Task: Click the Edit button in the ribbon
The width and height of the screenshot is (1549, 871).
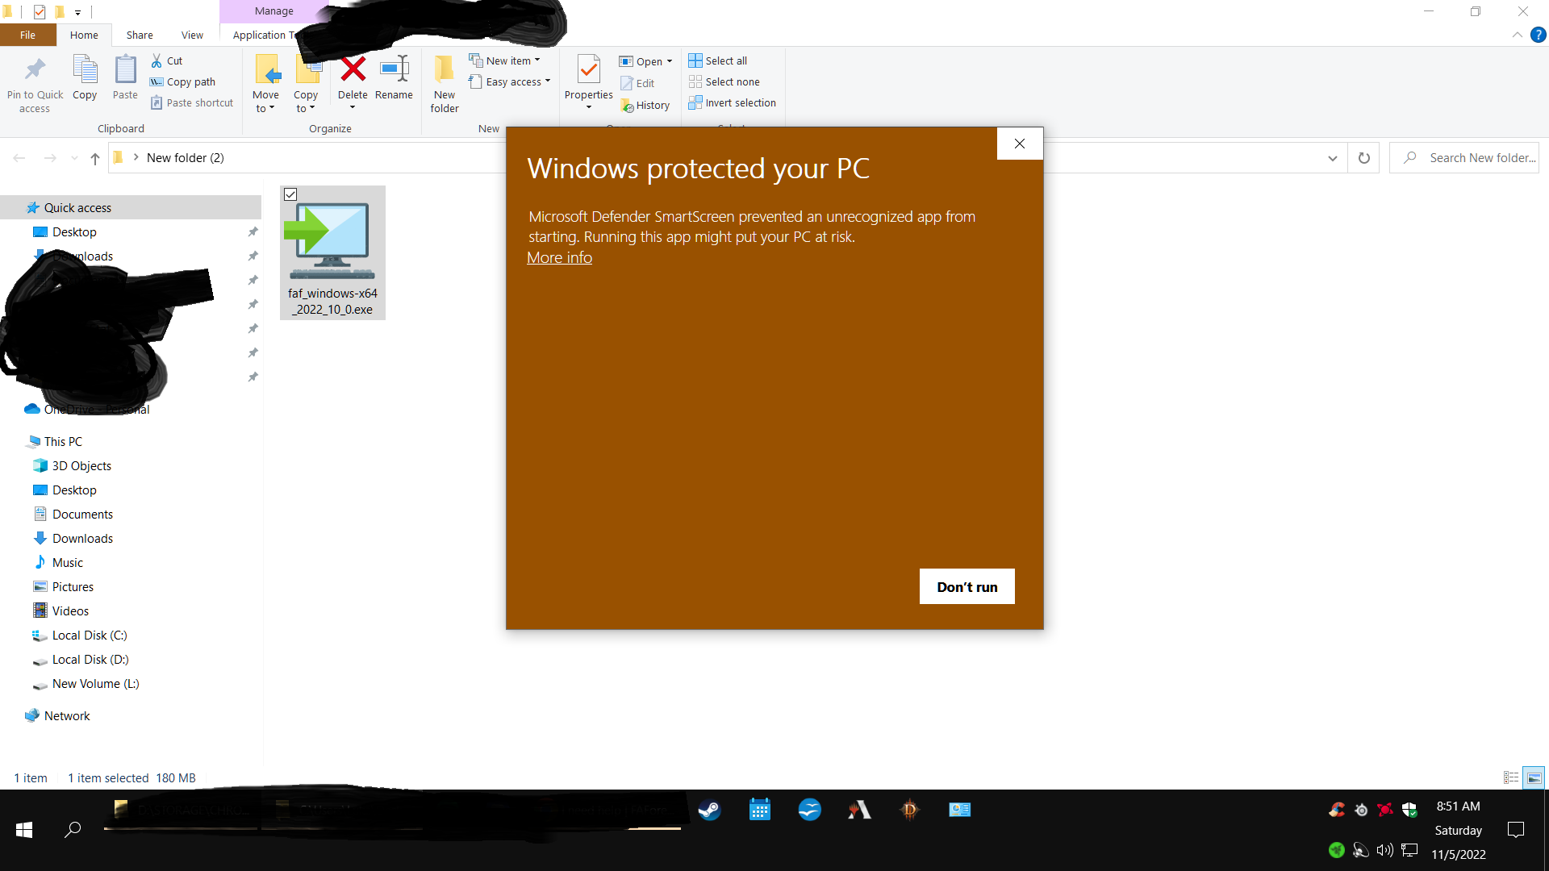Action: tap(637, 83)
